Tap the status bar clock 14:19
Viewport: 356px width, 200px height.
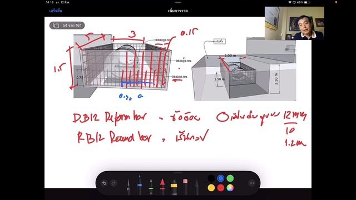50,2
